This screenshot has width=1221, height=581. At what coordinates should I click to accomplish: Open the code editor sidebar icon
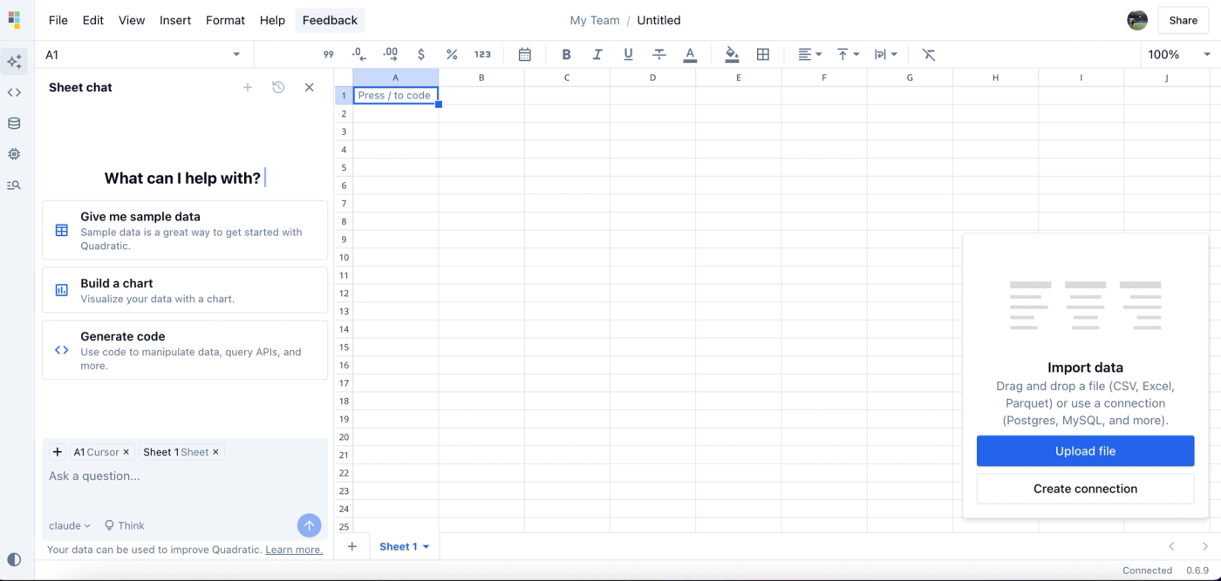click(14, 91)
